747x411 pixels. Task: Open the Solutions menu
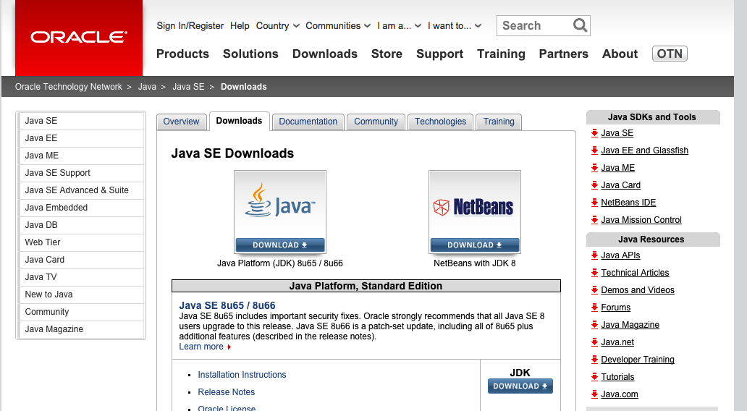pyautogui.click(x=250, y=54)
